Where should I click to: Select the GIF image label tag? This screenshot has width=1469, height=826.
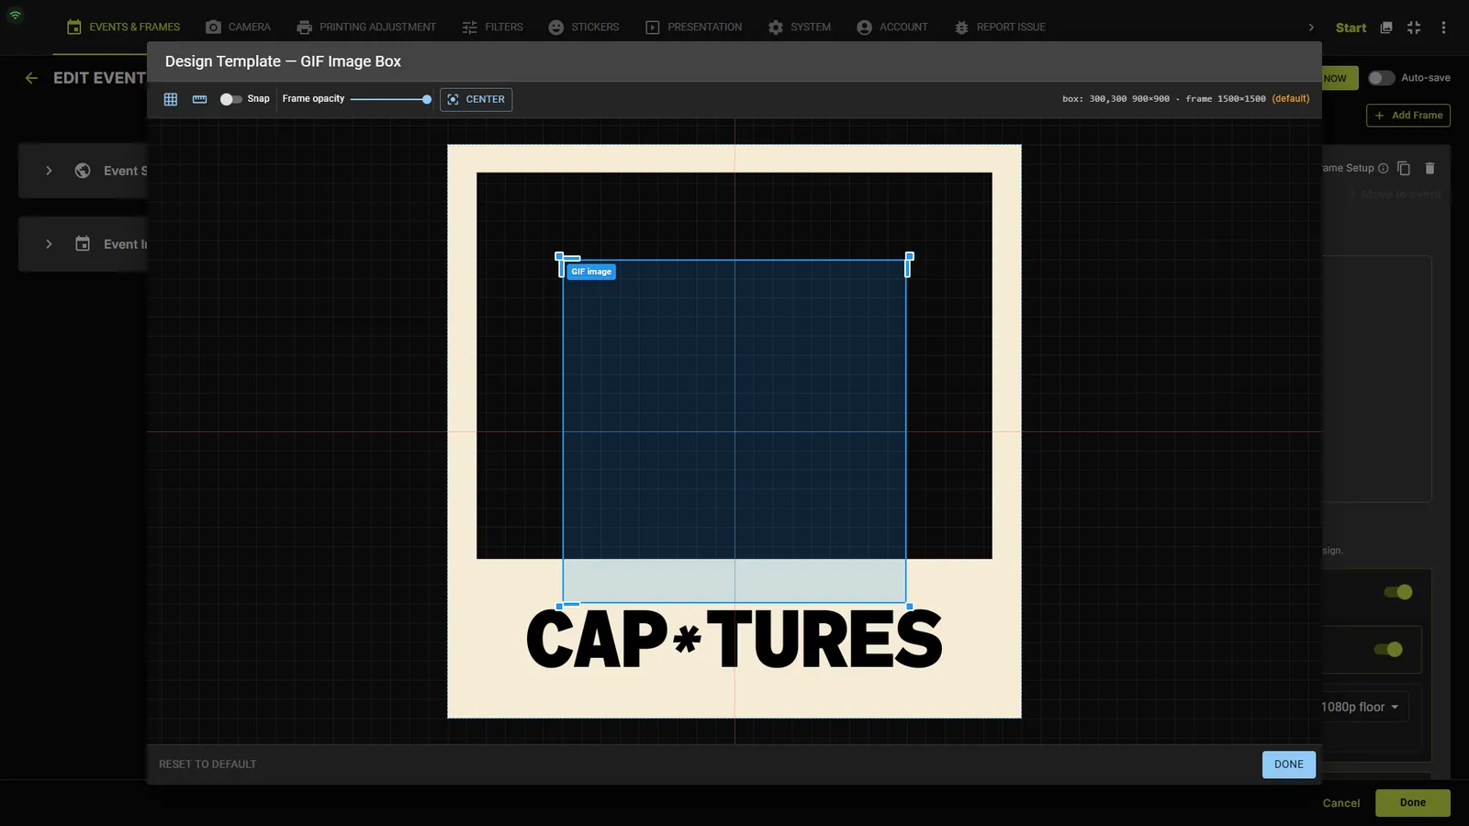point(591,272)
